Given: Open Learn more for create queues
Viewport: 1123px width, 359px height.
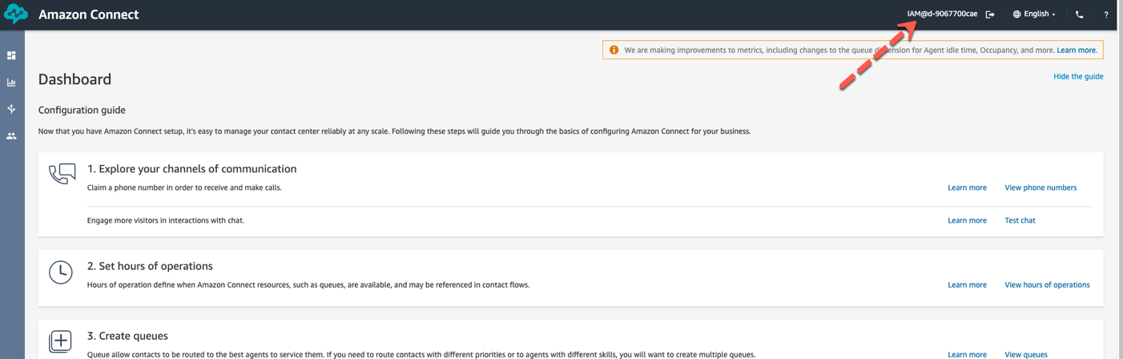Looking at the screenshot, I should click(967, 354).
